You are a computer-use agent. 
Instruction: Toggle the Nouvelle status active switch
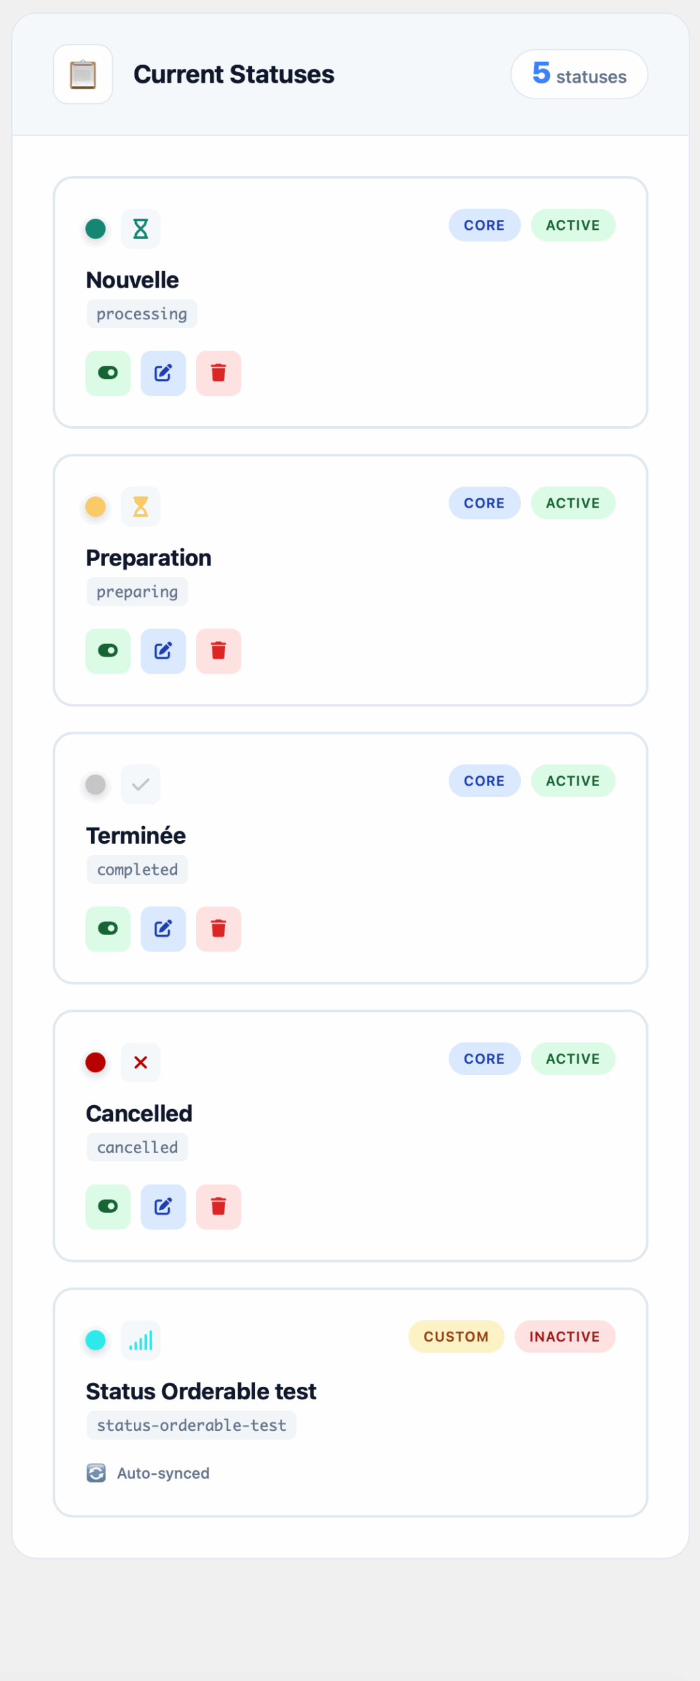pos(108,374)
